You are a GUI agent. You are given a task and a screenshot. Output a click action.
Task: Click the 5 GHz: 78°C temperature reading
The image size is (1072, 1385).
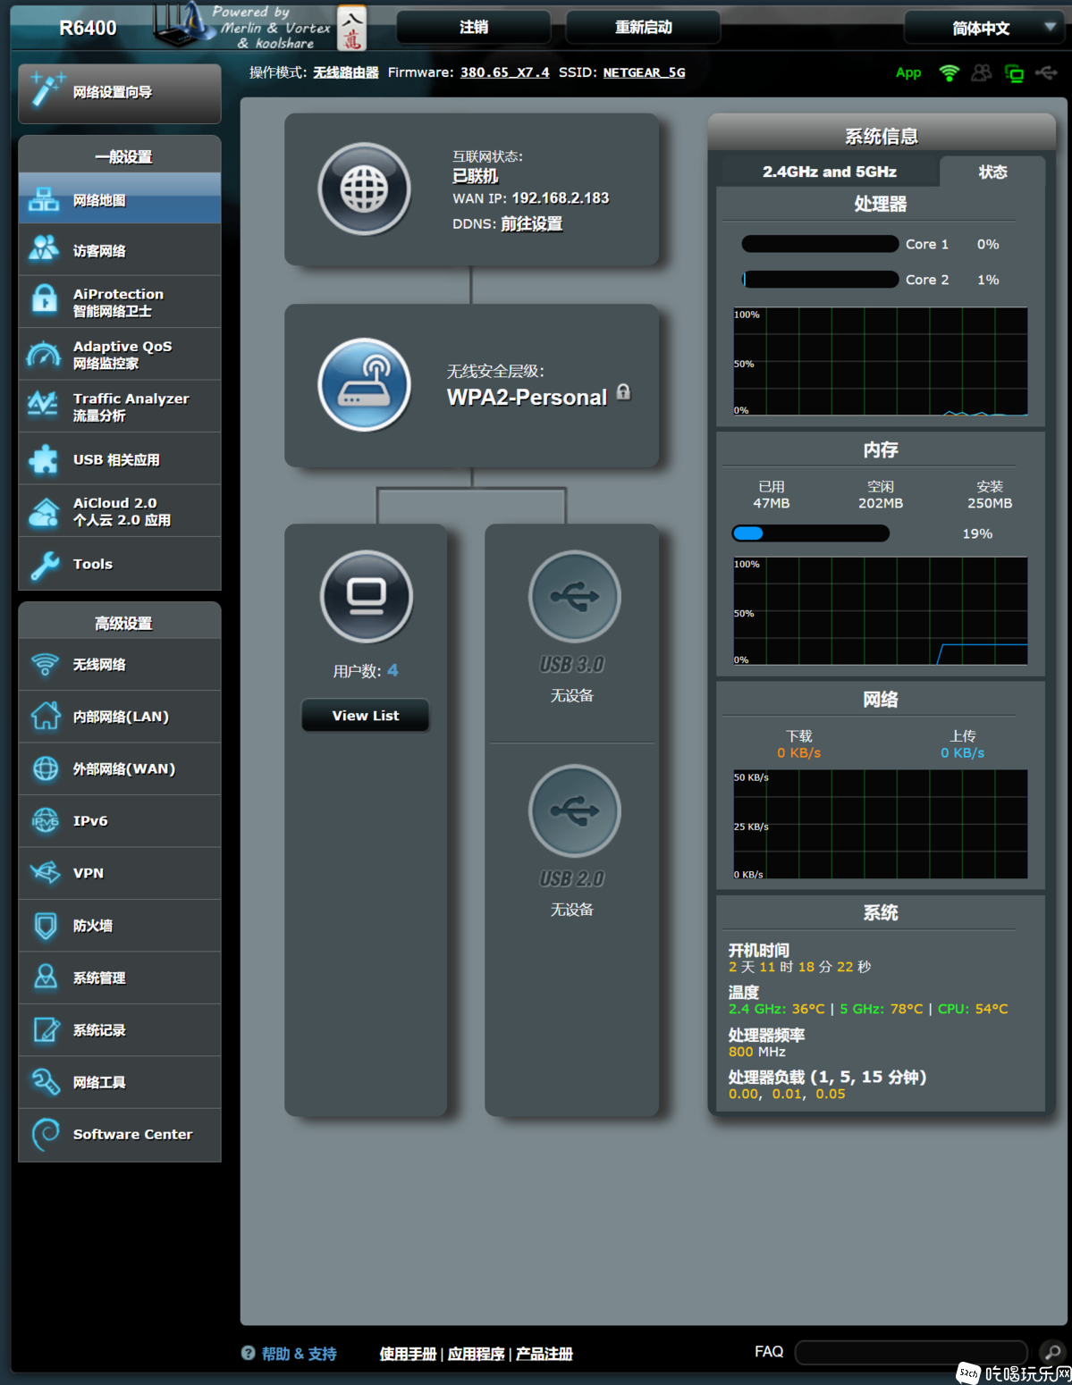pos(882,1009)
